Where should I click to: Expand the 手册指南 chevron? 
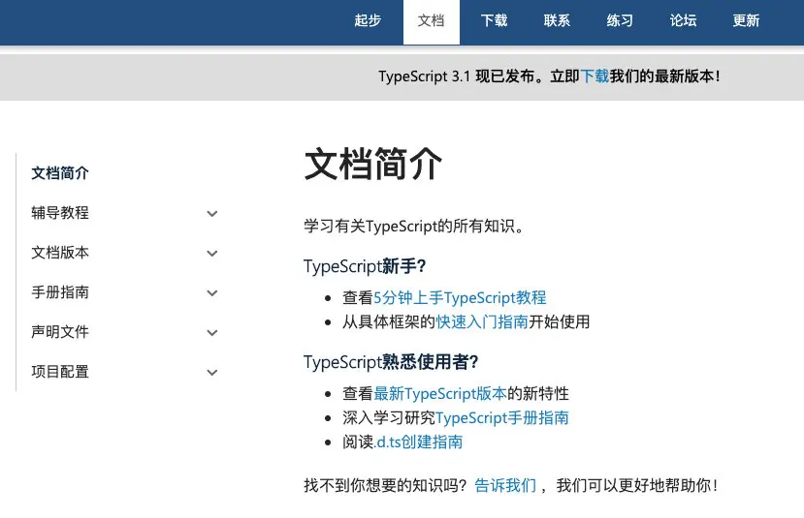(212, 292)
